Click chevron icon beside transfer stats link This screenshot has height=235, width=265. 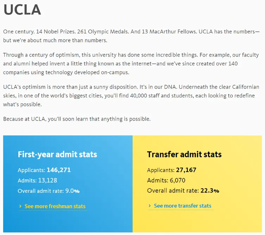click(150, 206)
